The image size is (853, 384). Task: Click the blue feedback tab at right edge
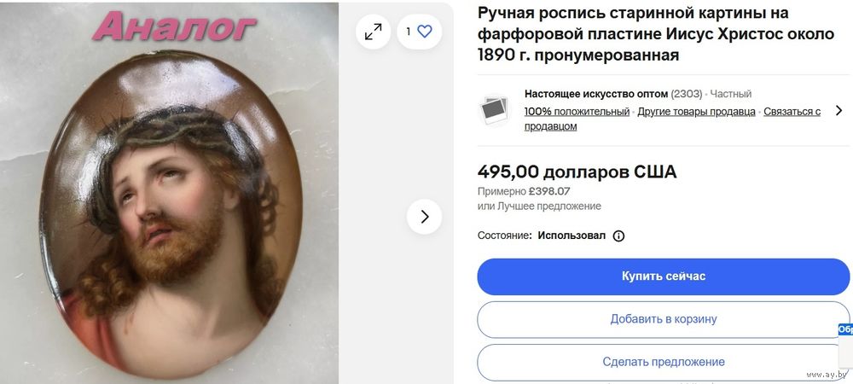pyautogui.click(x=845, y=329)
